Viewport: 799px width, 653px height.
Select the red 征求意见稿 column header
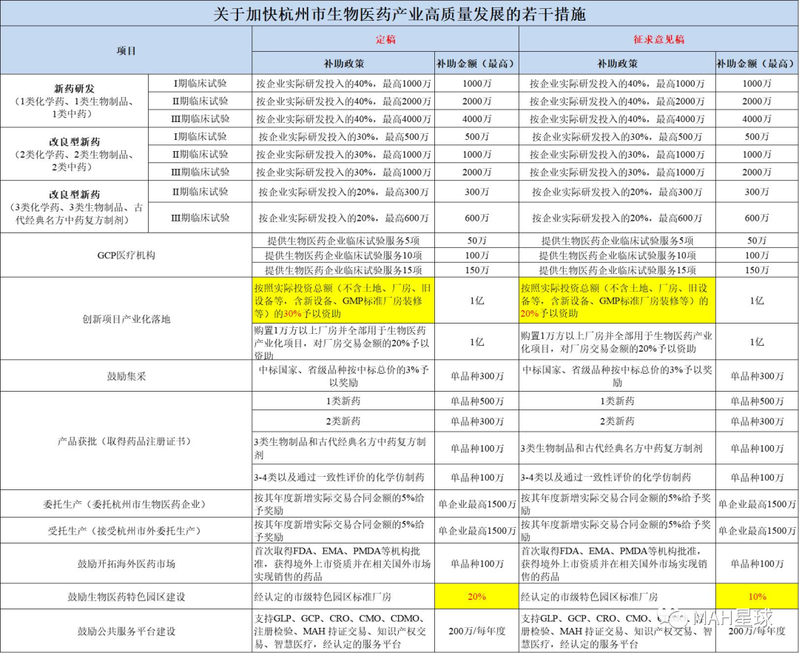tap(658, 39)
